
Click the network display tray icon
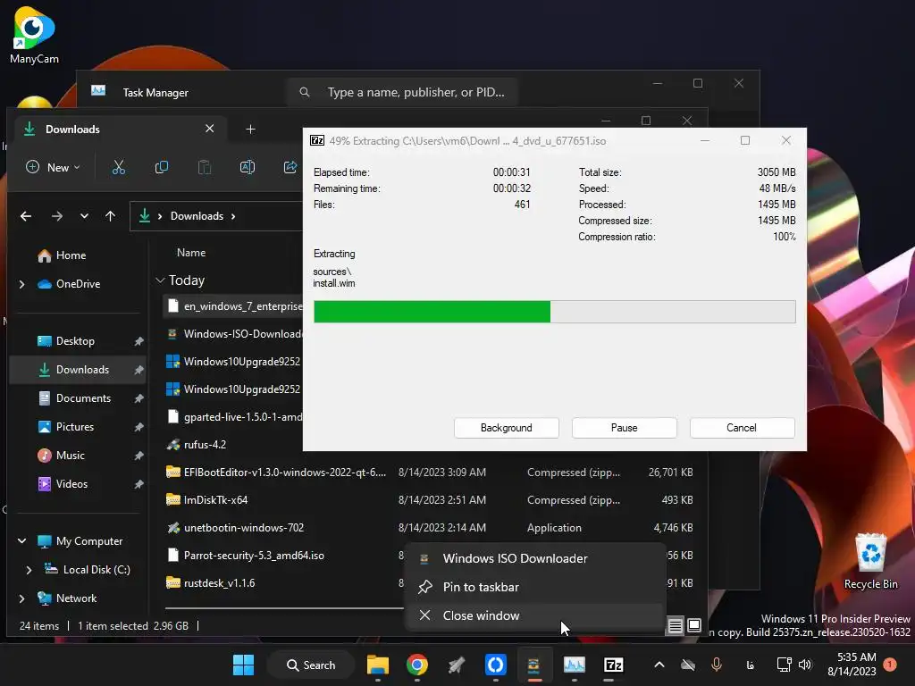click(784, 665)
